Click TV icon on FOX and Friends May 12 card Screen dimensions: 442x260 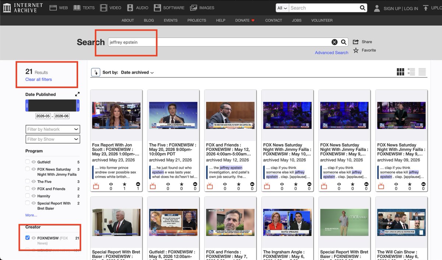pyautogui.click(x=210, y=186)
